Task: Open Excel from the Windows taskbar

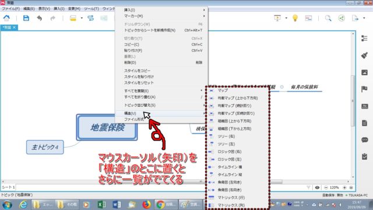Action: coord(101,205)
